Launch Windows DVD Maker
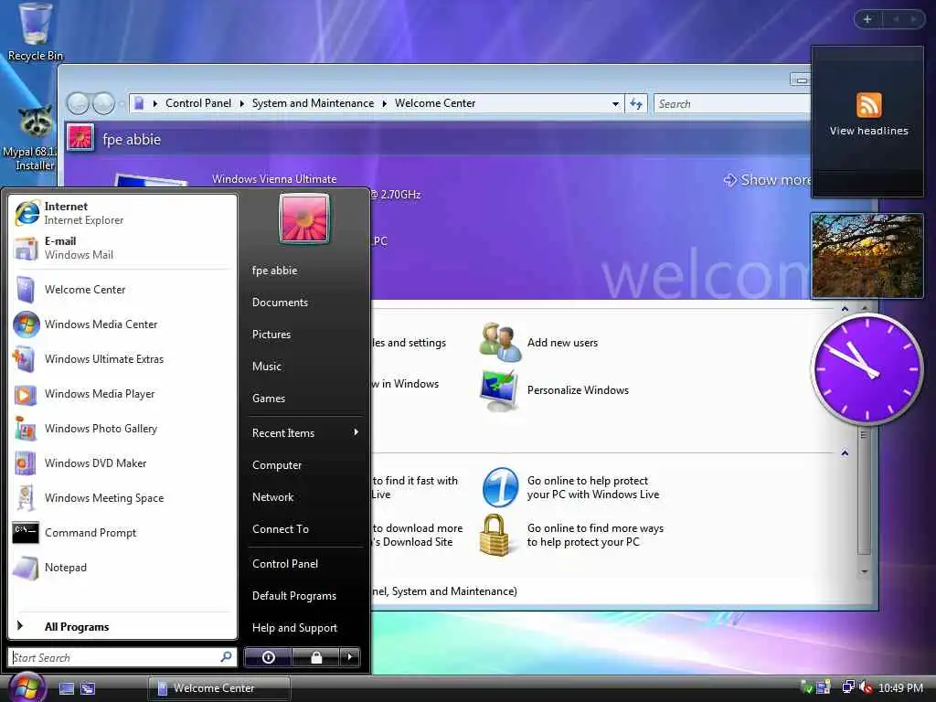 click(122, 463)
